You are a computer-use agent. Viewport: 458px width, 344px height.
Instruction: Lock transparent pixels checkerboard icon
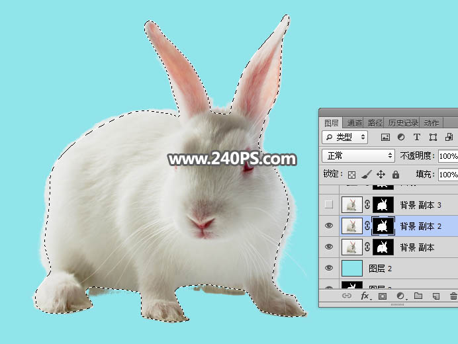[351, 175]
